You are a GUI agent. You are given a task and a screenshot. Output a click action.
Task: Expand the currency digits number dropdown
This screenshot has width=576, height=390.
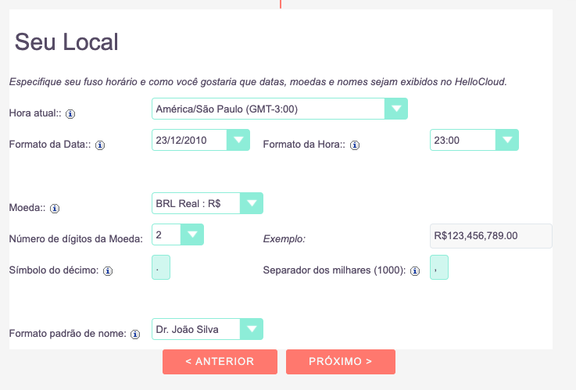click(x=177, y=234)
